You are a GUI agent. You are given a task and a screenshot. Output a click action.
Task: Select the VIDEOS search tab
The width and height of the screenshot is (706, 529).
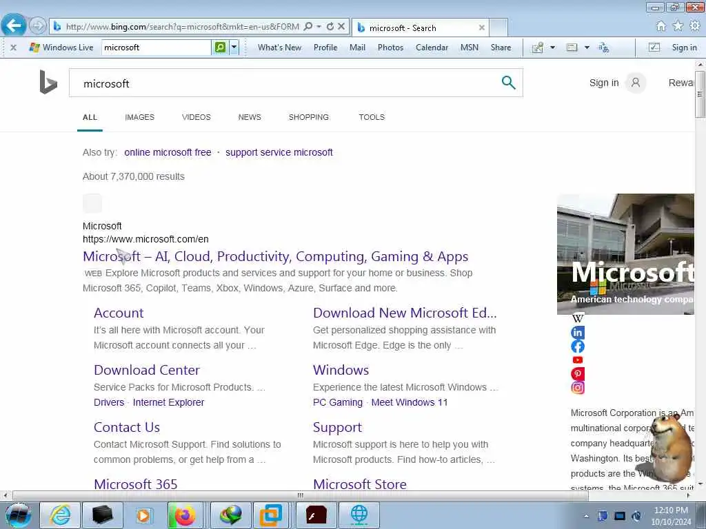196,117
